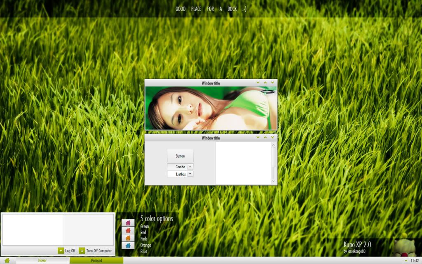Image resolution: width=422 pixels, height=264 pixels.
Task: Open the Combo dropdown arrow
Action: (190, 167)
